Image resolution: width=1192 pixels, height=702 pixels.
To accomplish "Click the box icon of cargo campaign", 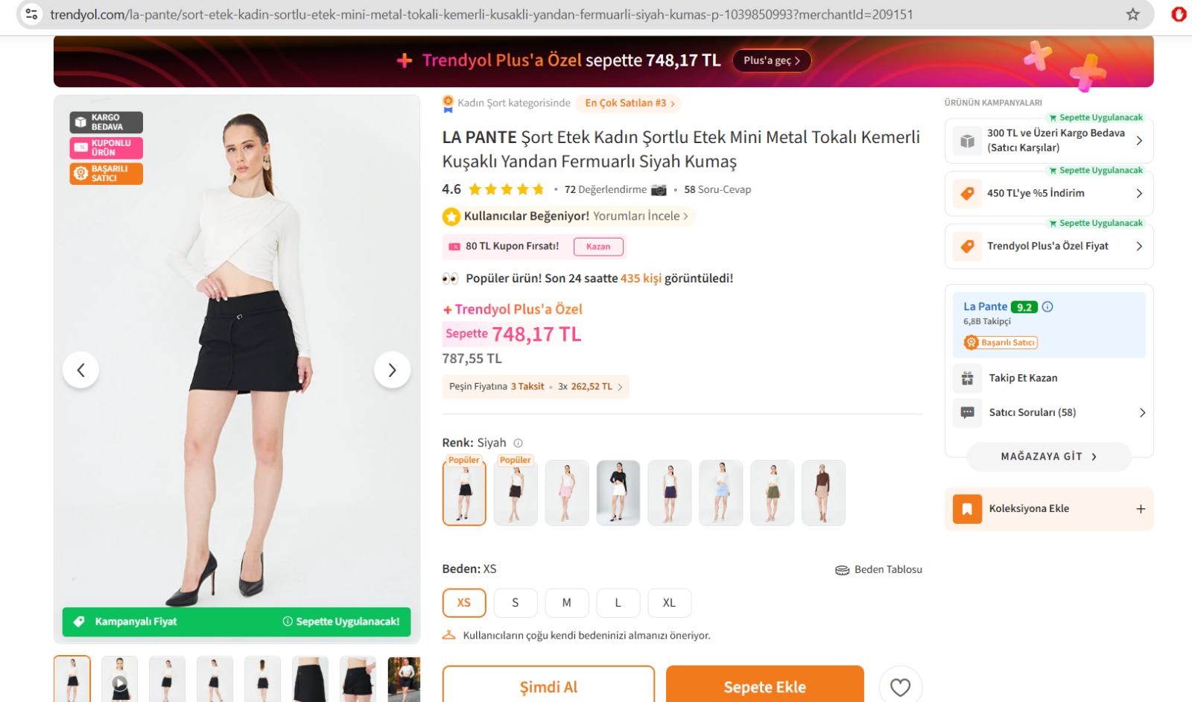I will click(x=967, y=141).
